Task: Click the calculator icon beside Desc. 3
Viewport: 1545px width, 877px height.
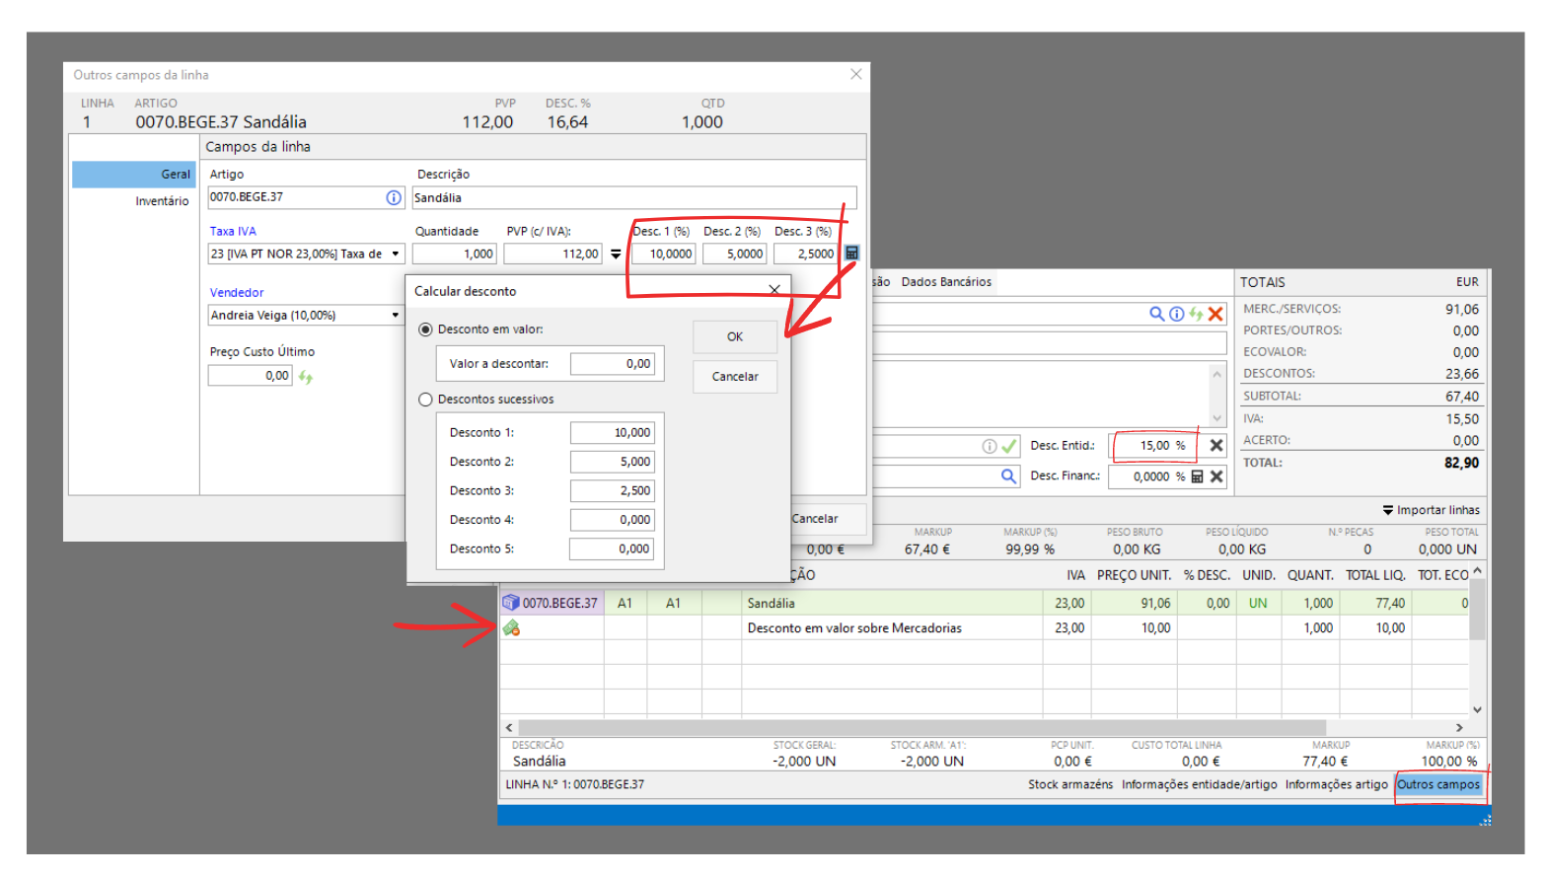Action: (x=852, y=254)
